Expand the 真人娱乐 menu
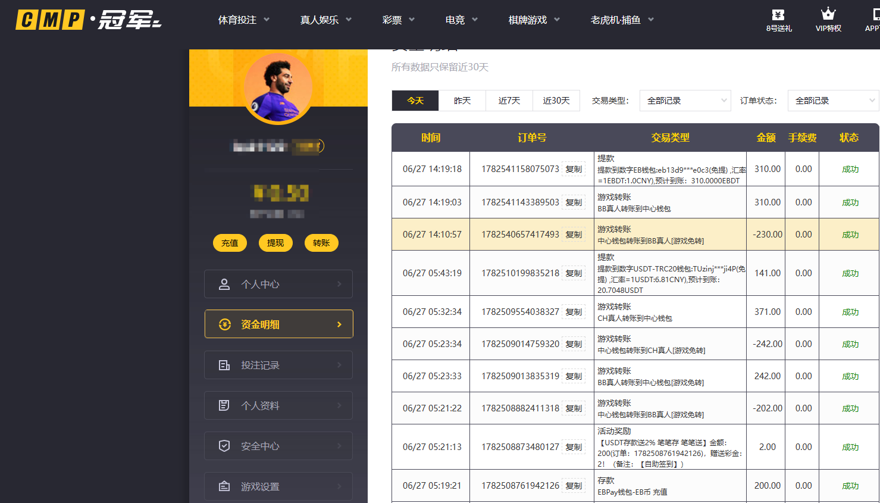The image size is (880, 503). point(326,20)
